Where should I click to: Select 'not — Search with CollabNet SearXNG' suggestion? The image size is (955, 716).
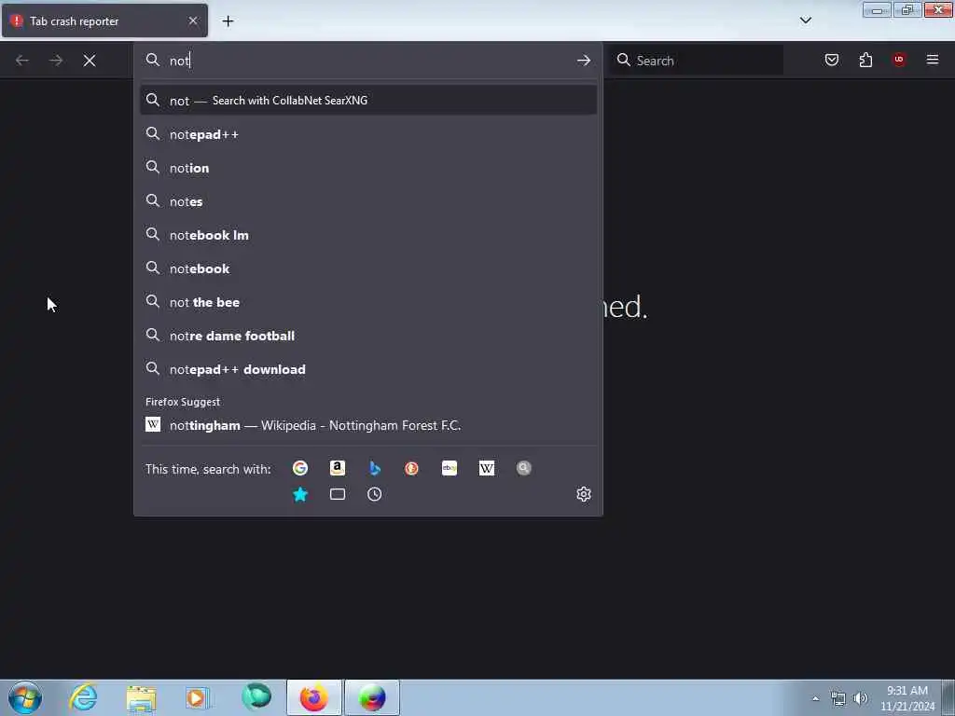coord(367,101)
